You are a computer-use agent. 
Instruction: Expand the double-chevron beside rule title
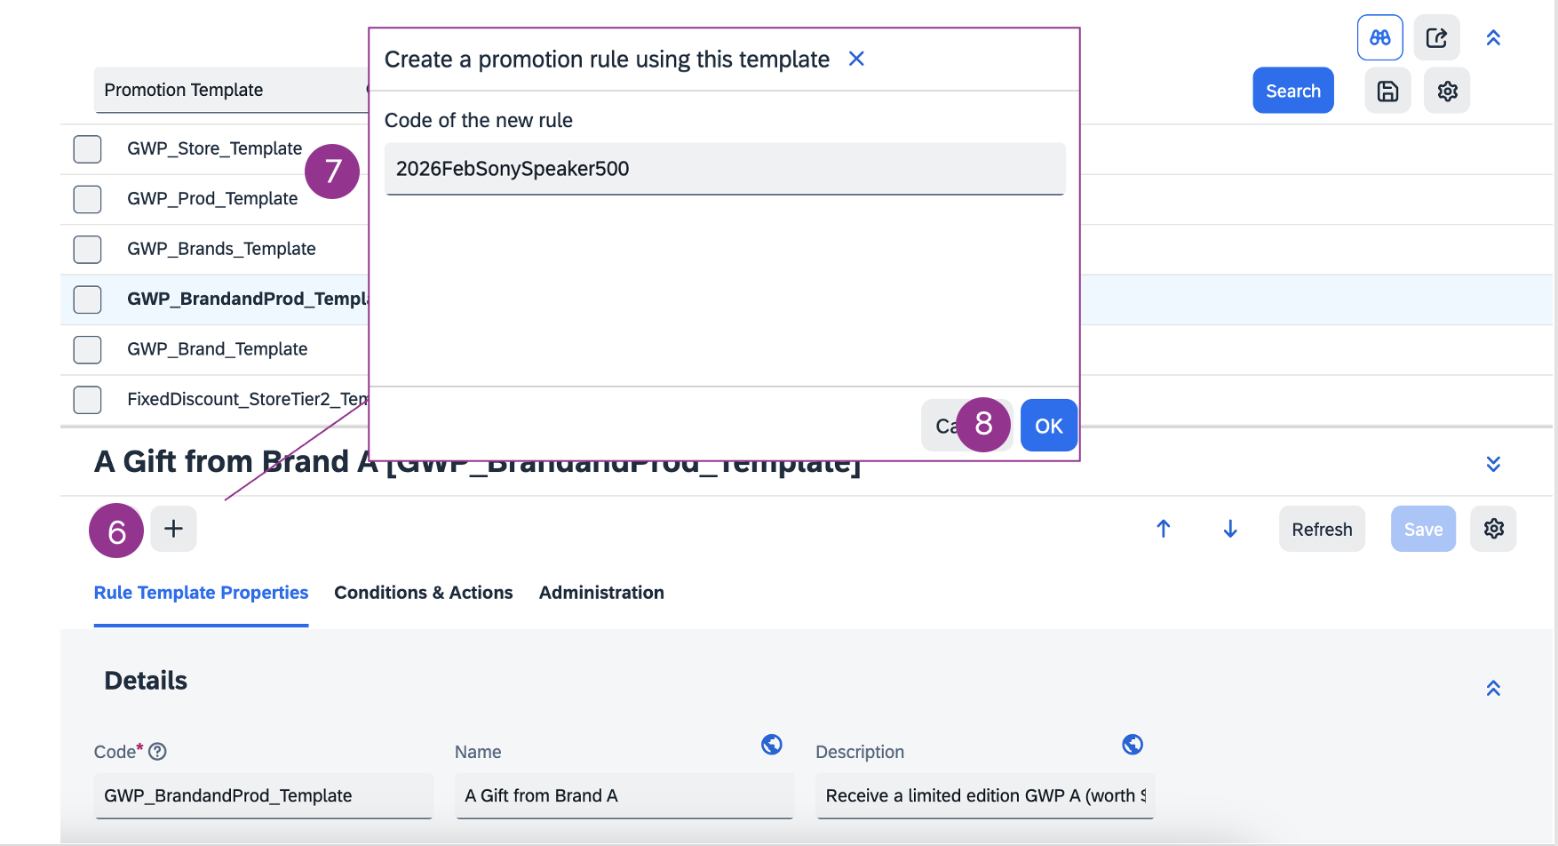coord(1493,464)
